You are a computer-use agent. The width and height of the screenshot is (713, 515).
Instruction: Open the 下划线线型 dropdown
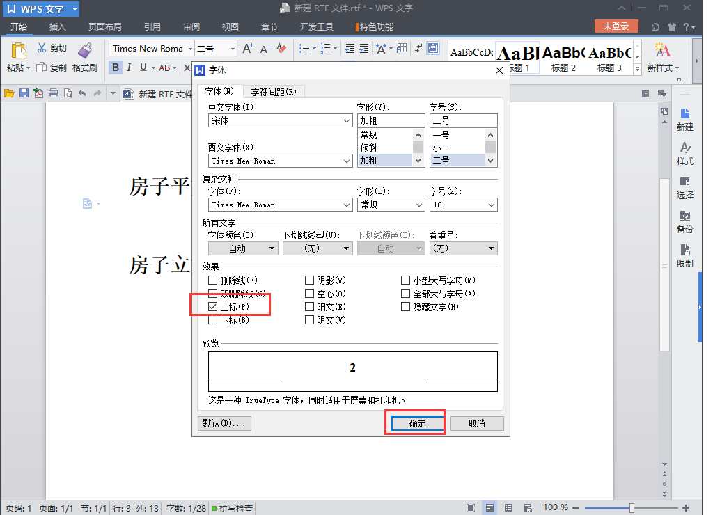click(x=318, y=248)
